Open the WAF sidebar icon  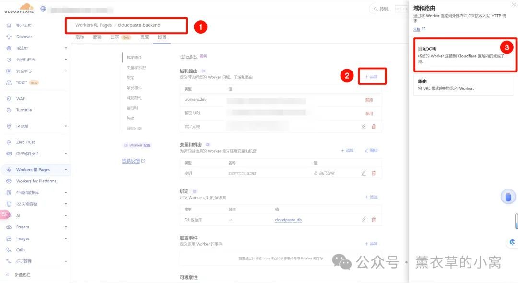9,99
